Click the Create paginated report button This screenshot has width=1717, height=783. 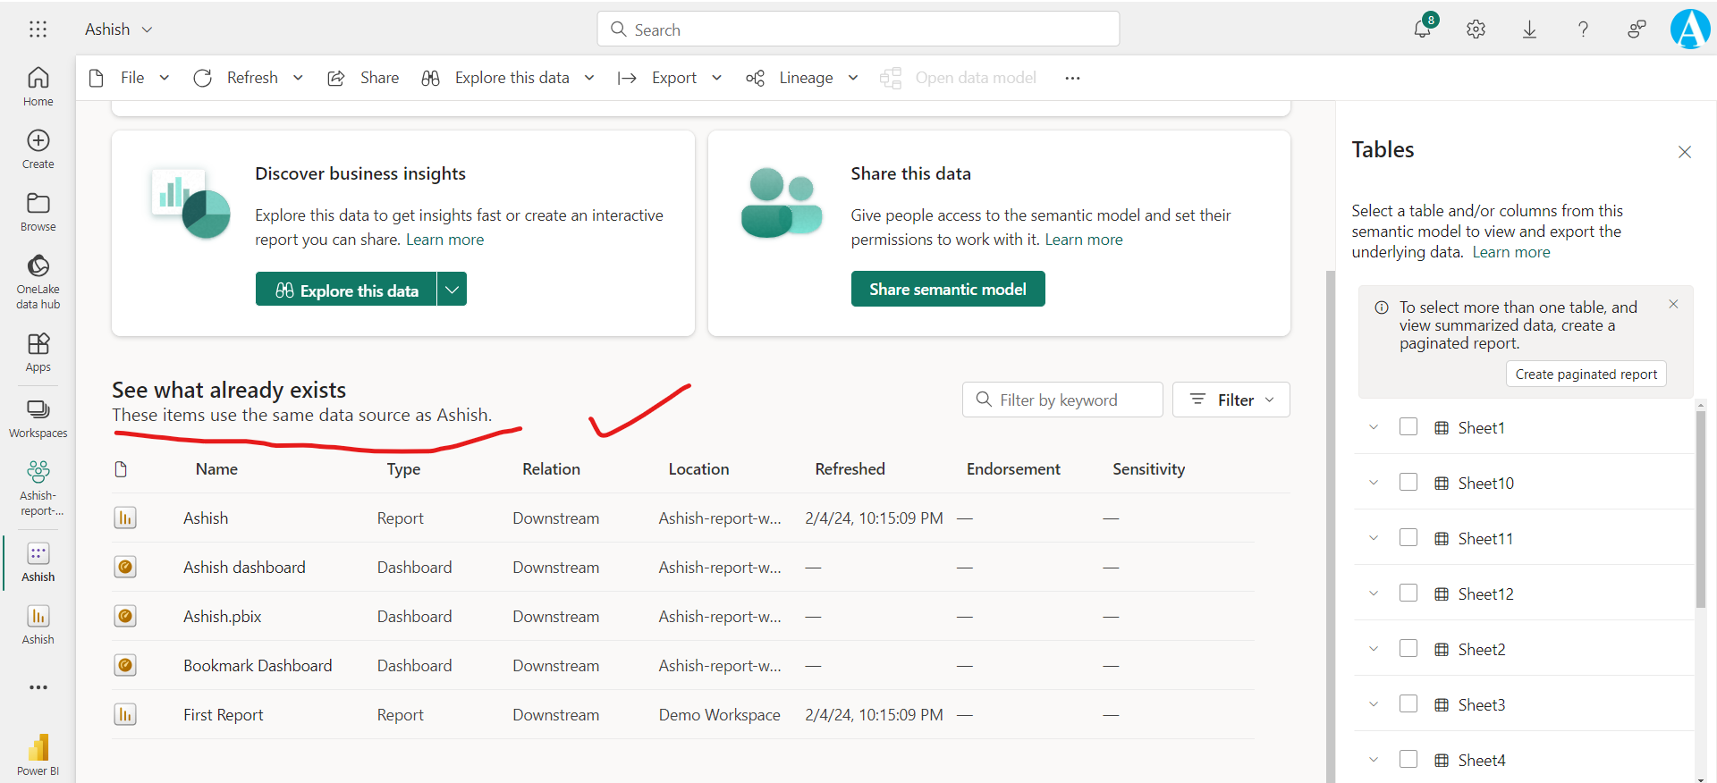(1586, 375)
